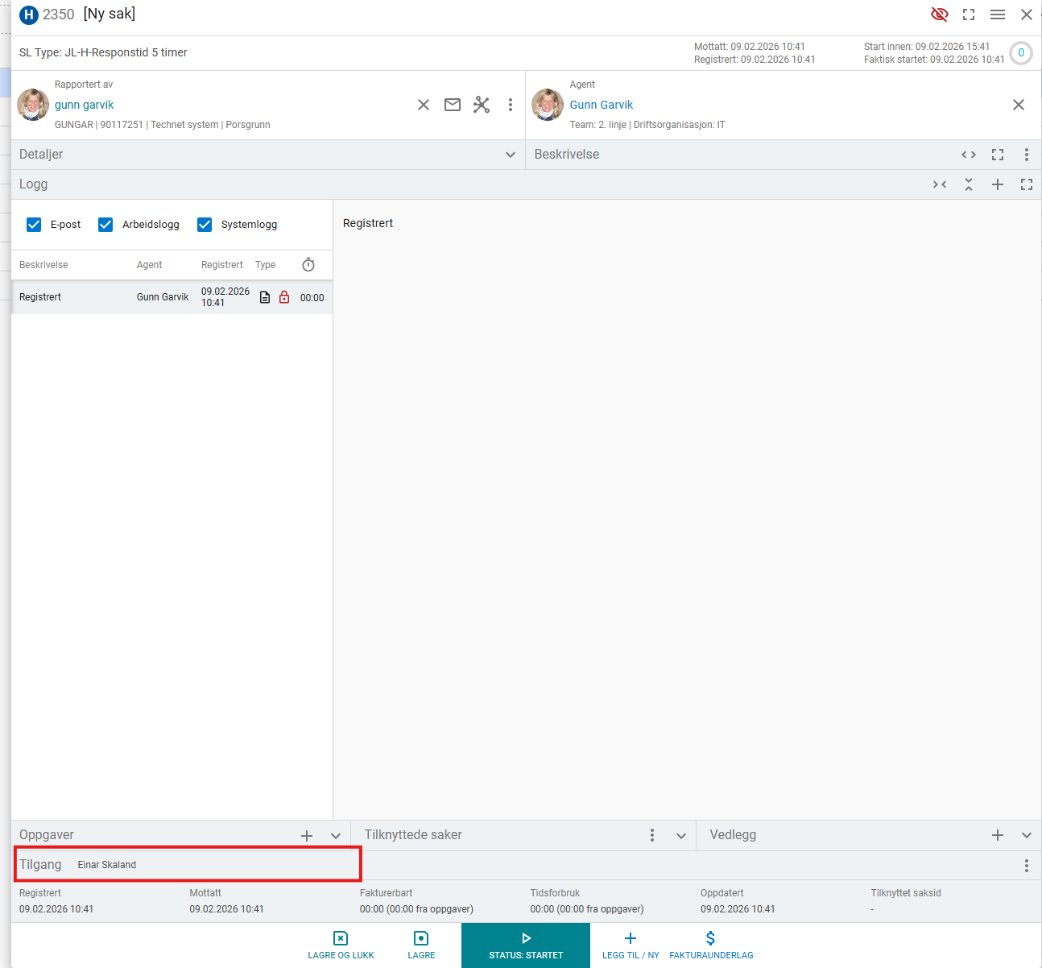Click the envelope email icon for the reporter
Viewport: 1042px width, 968px height.
[x=453, y=105]
